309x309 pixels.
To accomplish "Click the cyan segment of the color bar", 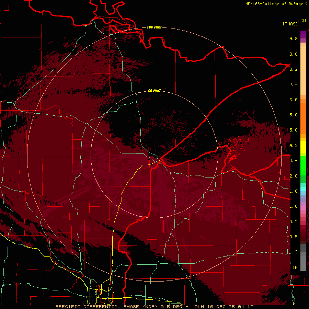I will [x=303, y=189].
